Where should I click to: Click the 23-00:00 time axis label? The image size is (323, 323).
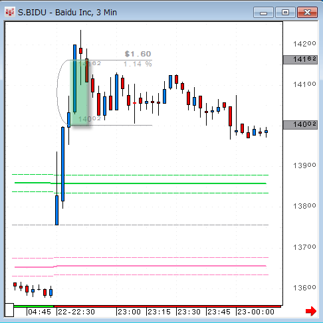[x=256, y=312]
